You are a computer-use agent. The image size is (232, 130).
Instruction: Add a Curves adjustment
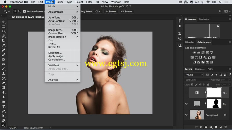[x=203, y=53]
